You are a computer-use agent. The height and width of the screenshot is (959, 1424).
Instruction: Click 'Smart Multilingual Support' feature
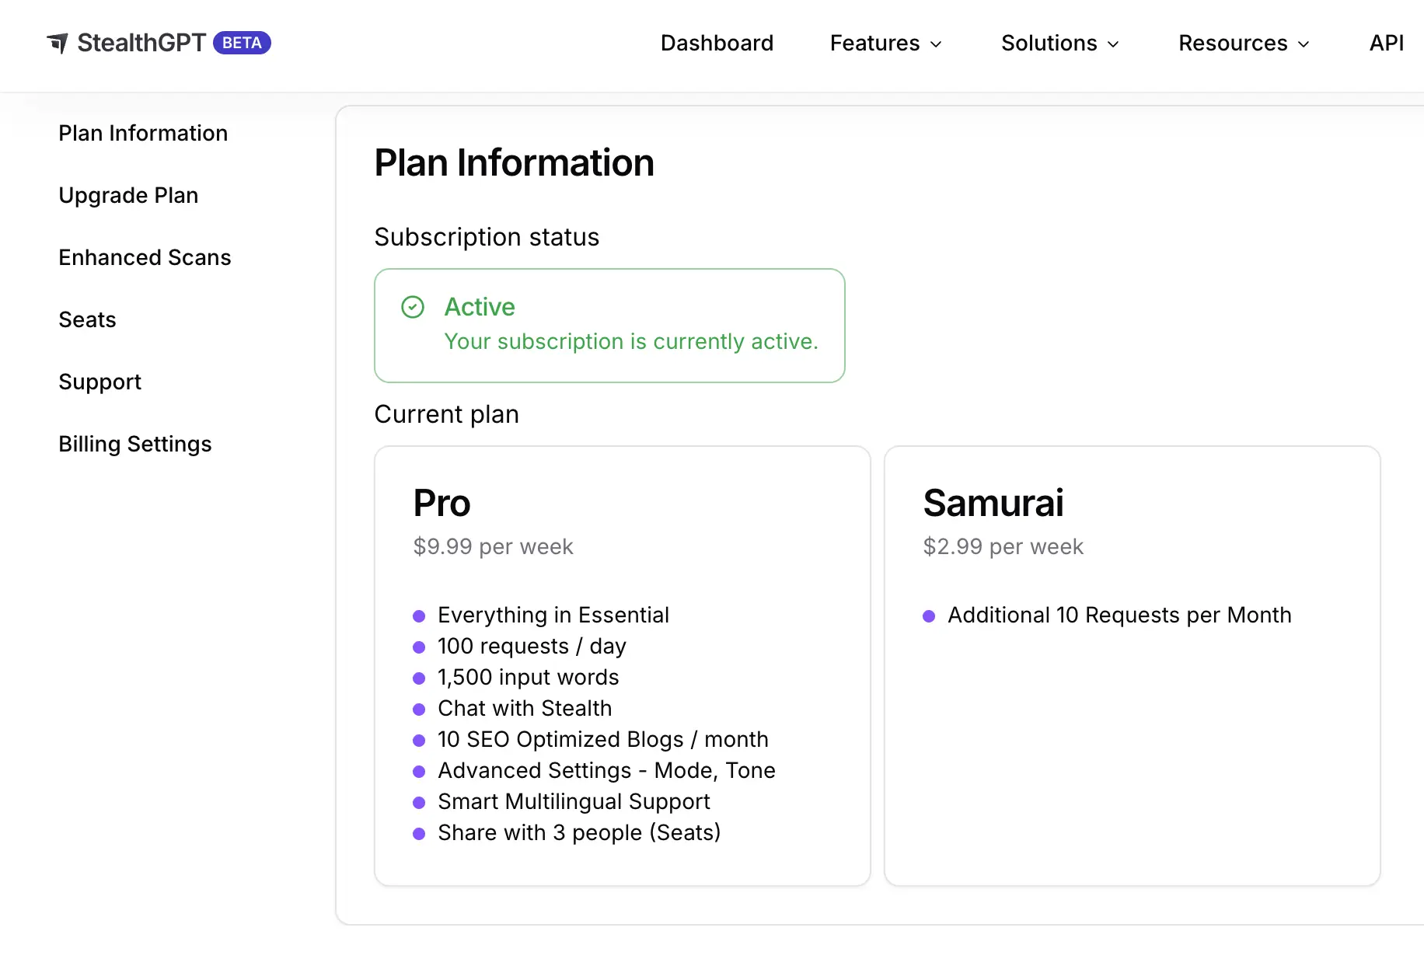[574, 801]
